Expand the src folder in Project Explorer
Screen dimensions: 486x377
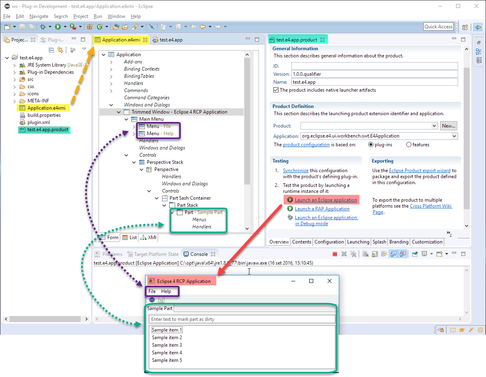pyautogui.click(x=15, y=79)
